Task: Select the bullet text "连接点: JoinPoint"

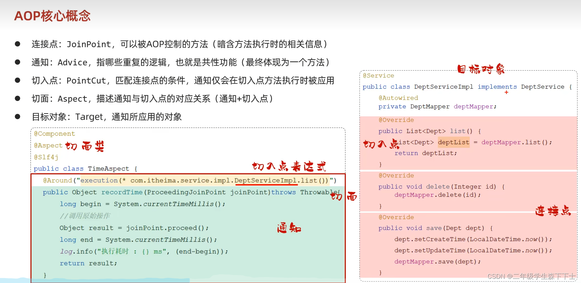Action: (71, 44)
